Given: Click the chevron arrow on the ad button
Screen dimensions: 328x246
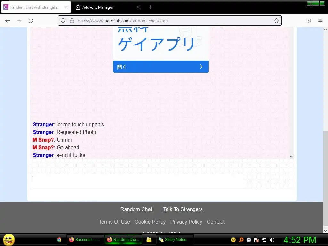Looking at the screenshot, I should point(201,67).
